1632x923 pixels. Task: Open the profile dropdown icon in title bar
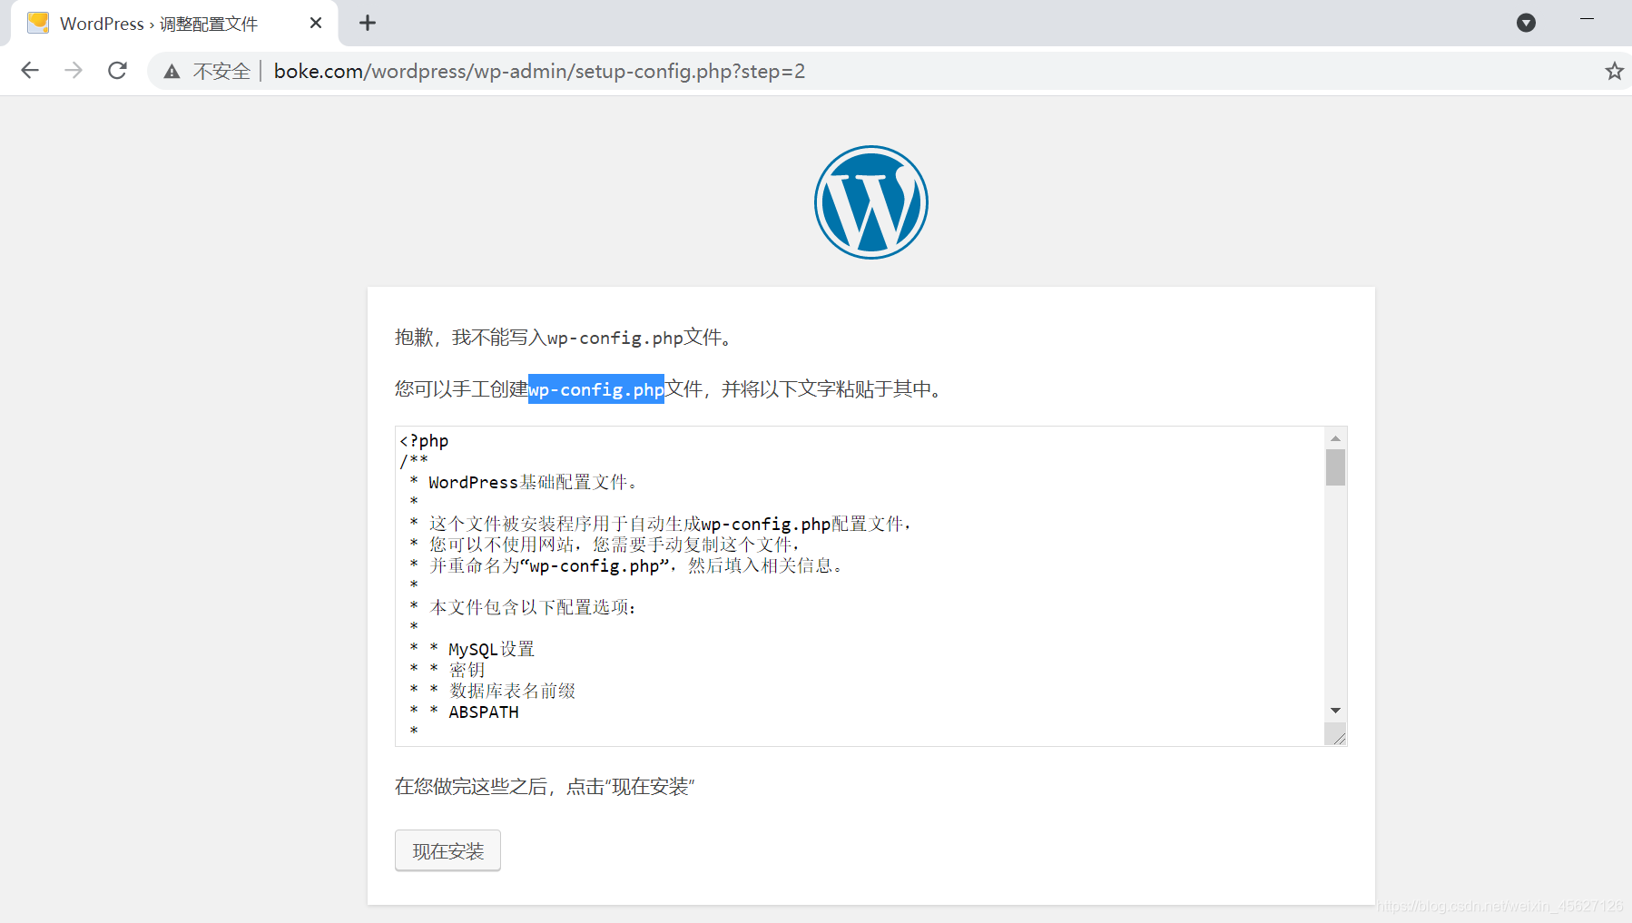pyautogui.click(x=1527, y=23)
